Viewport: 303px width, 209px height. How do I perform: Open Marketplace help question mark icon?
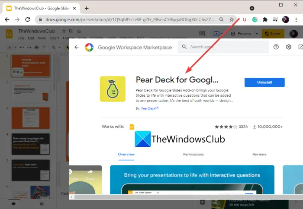pos(276,47)
